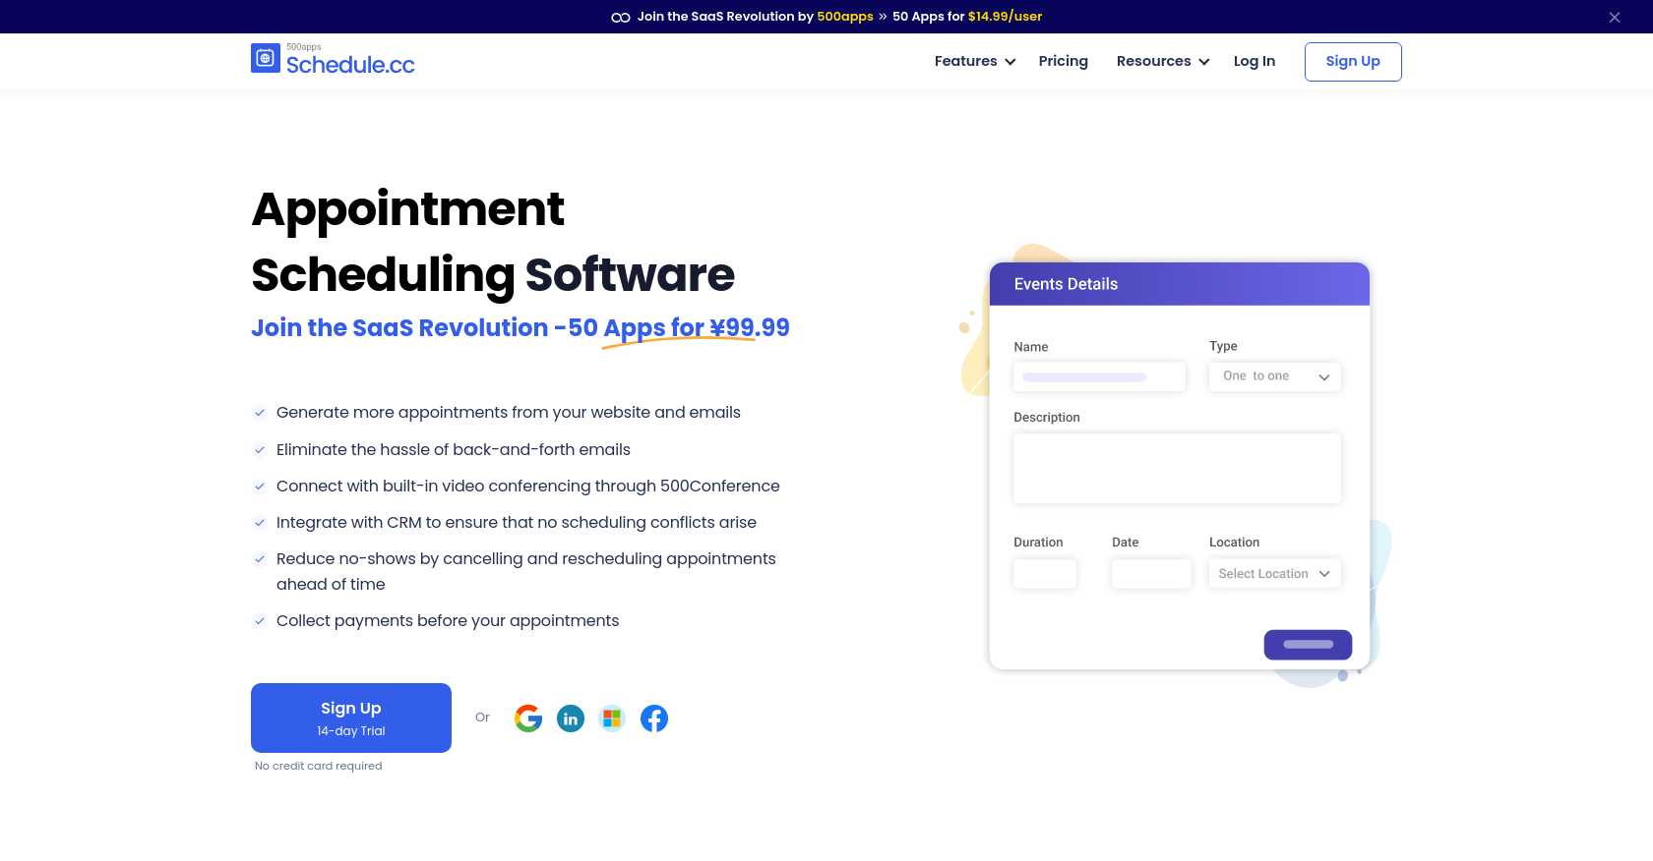Click the Duration input box
The image size is (1653, 861).
[x=1045, y=574]
